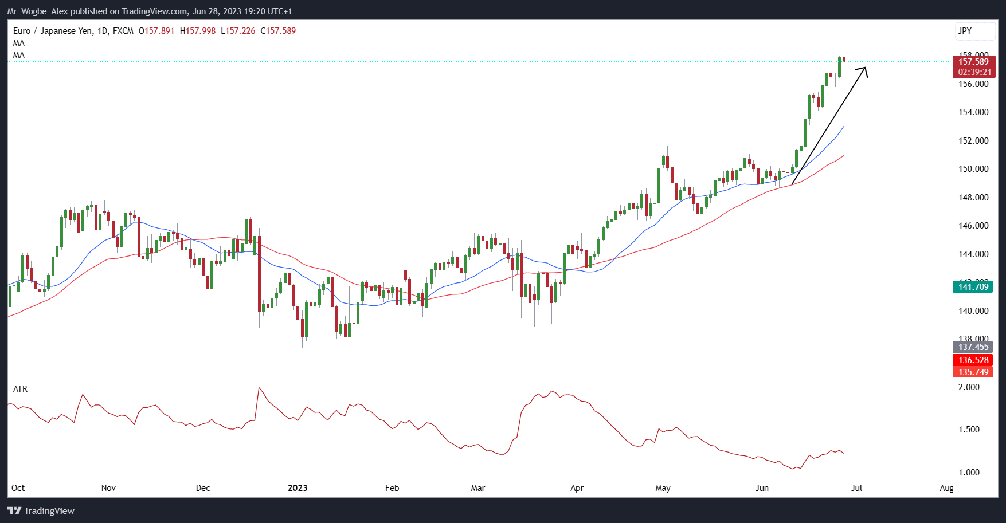
Task: Select the Euro / Japanese Yen symbol title
Action: tap(53, 31)
